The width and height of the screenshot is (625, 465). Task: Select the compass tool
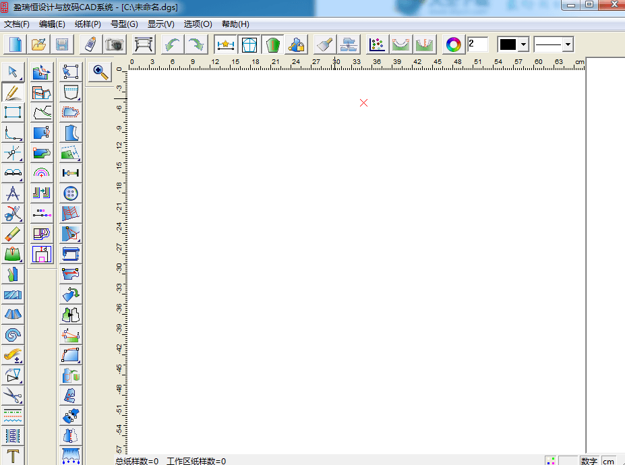(13, 193)
